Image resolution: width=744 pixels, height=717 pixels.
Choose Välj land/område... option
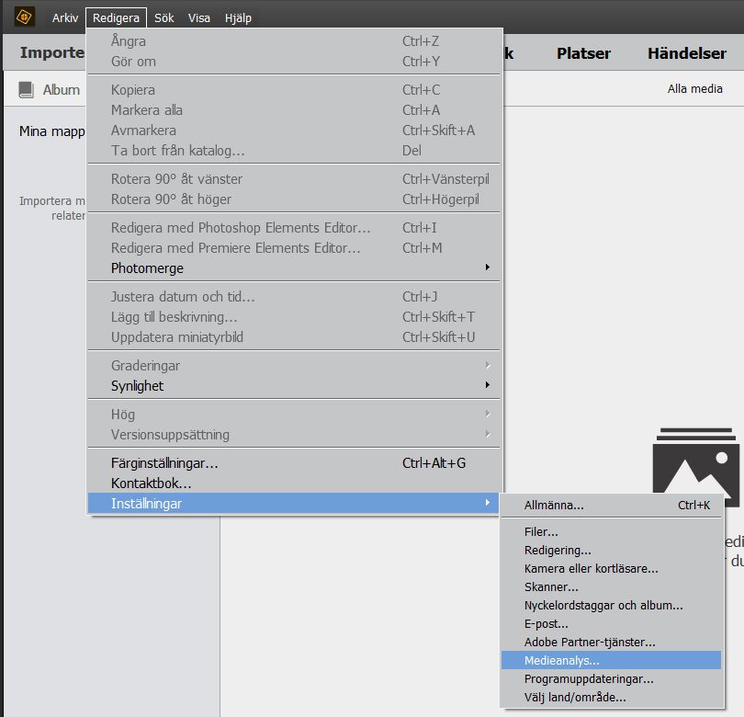[612, 697]
